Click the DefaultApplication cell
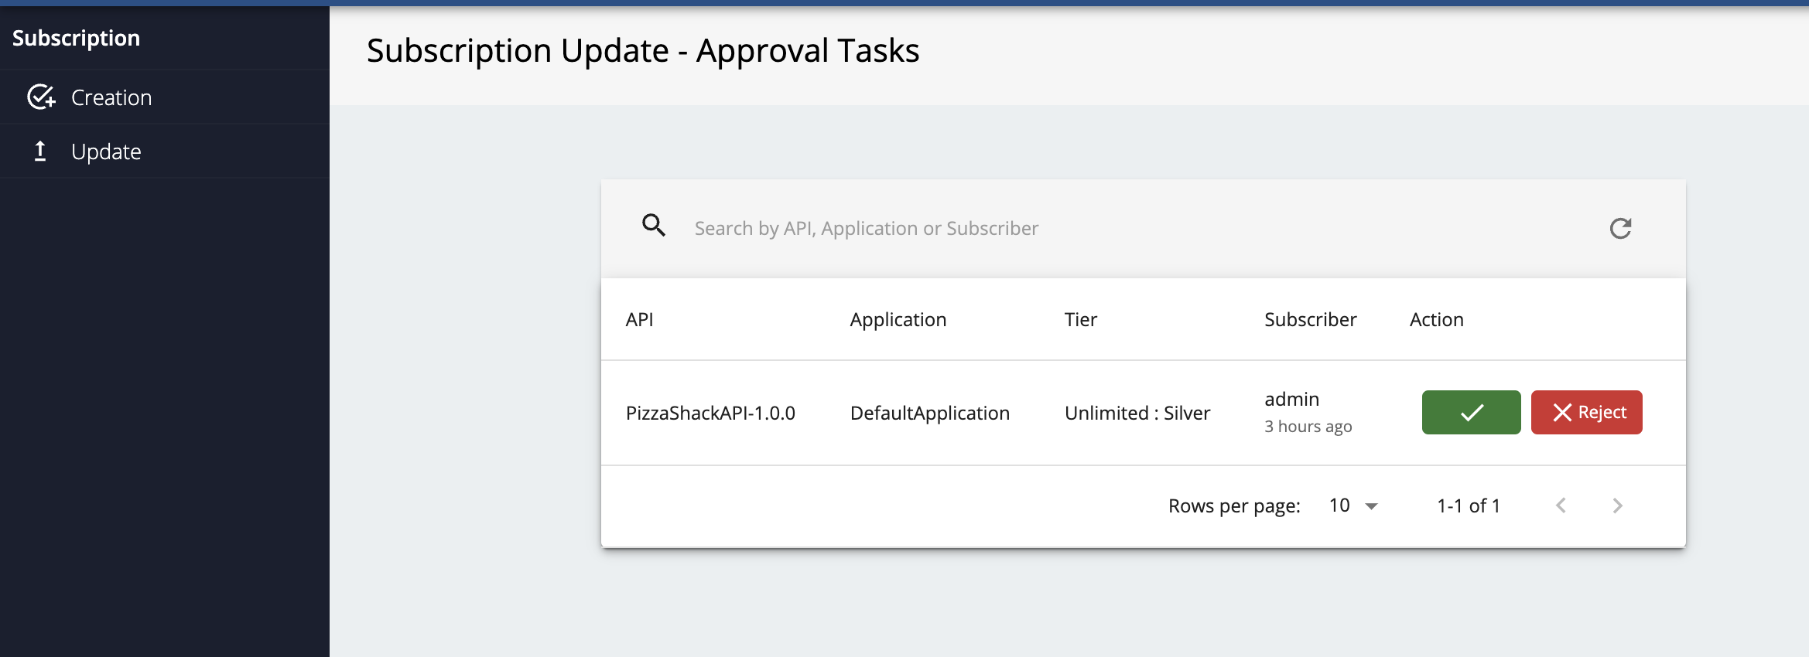 [x=929, y=413]
